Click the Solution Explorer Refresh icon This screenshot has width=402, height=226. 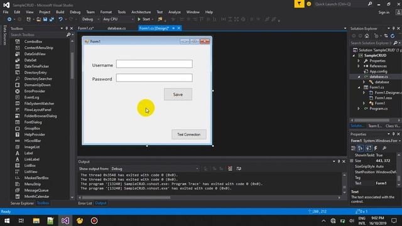pyautogui.click(x=393, y=36)
